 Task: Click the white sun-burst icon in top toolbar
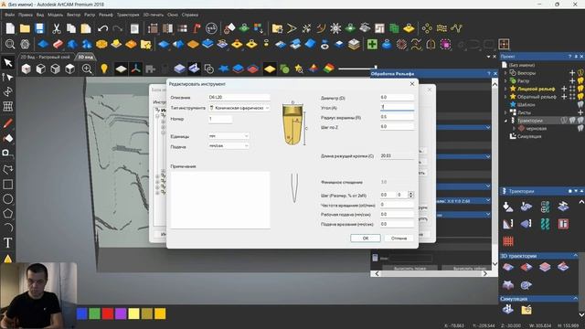point(335,28)
